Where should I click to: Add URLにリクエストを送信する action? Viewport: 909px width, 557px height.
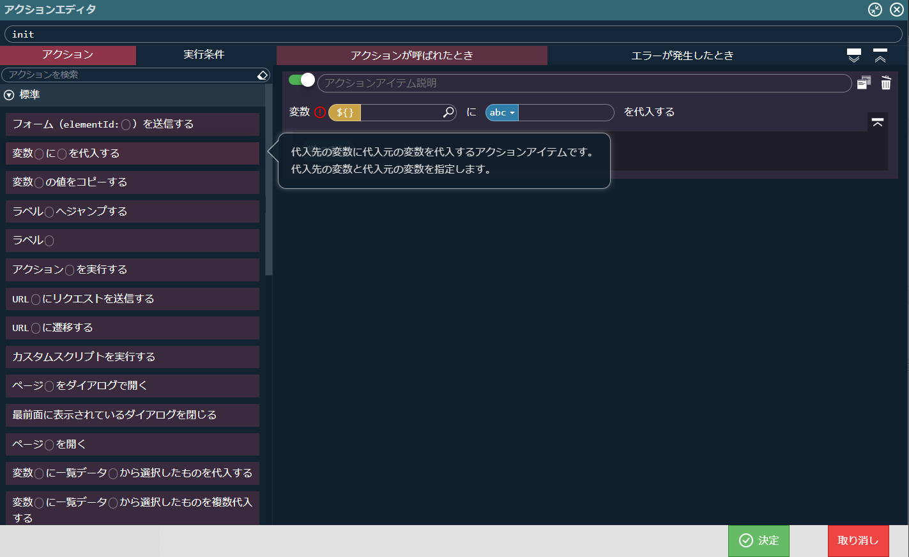point(132,299)
